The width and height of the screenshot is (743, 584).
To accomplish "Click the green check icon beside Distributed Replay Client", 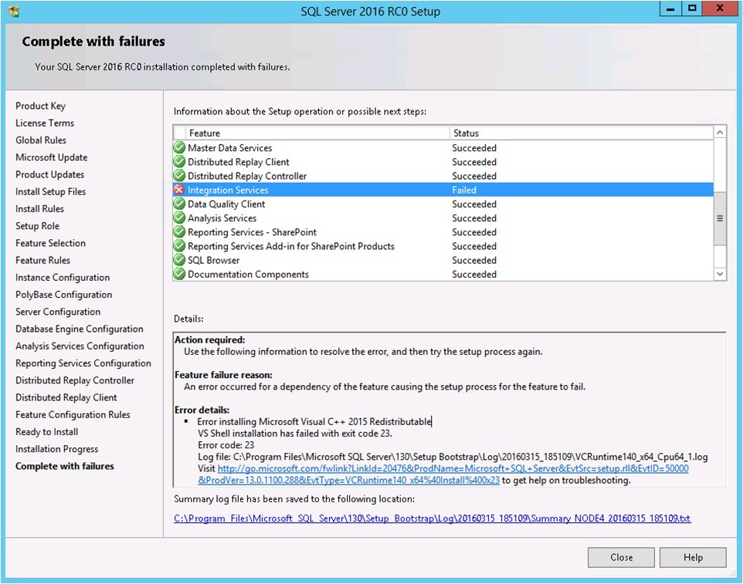I will click(179, 162).
